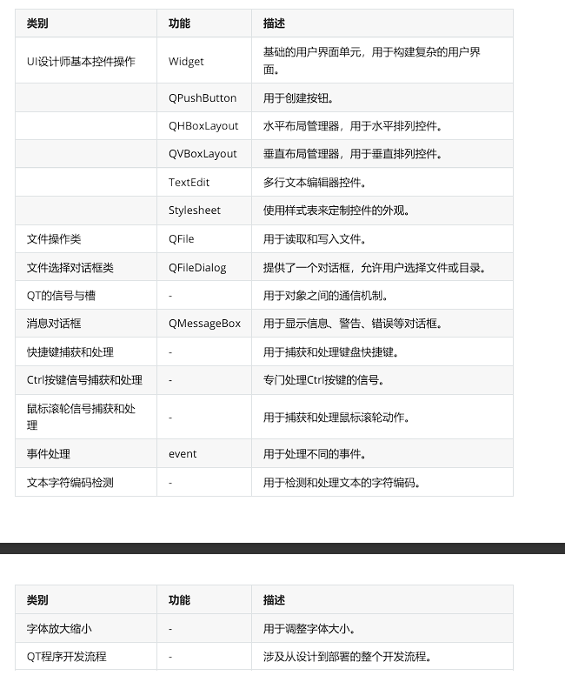This screenshot has height=682, width=565.
Task: Select the description '水平布局管理器，用于水平排列控件。'
Action: tap(353, 126)
